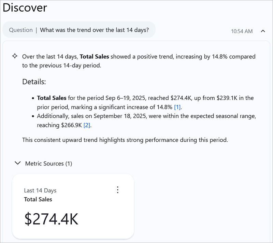273x243 pixels.
Task: Click the Metric Sources (1) label
Action: pyautogui.click(x=48, y=163)
